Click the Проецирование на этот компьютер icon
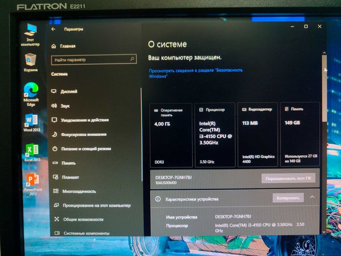The width and height of the screenshot is (341, 256). [x=56, y=205]
